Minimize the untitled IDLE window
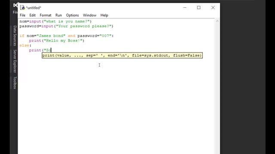The image size is (275, 154). [x=185, y=8]
